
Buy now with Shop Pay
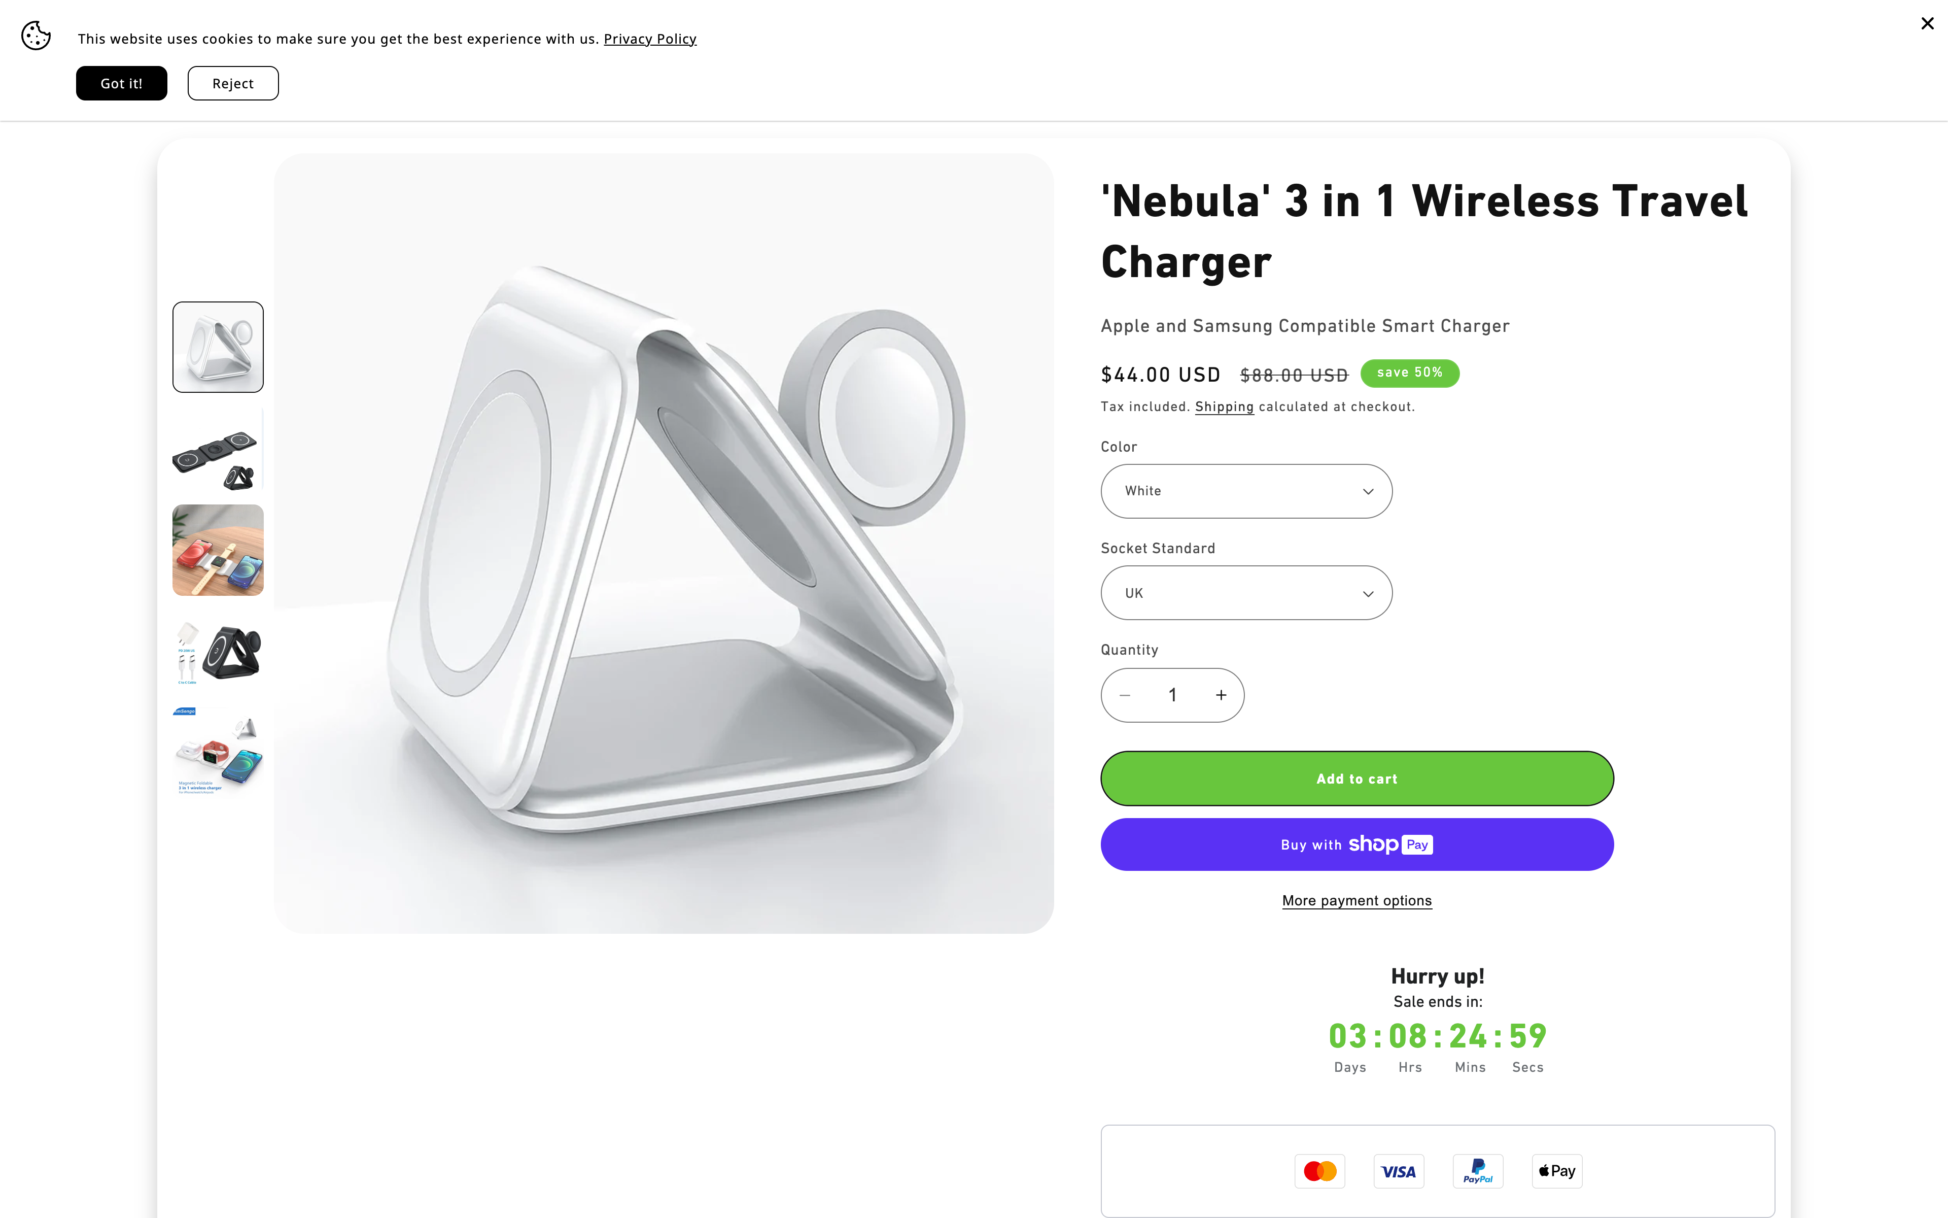pyautogui.click(x=1356, y=844)
